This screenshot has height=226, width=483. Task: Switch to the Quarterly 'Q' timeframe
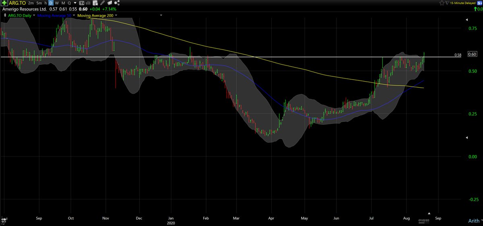69,3
